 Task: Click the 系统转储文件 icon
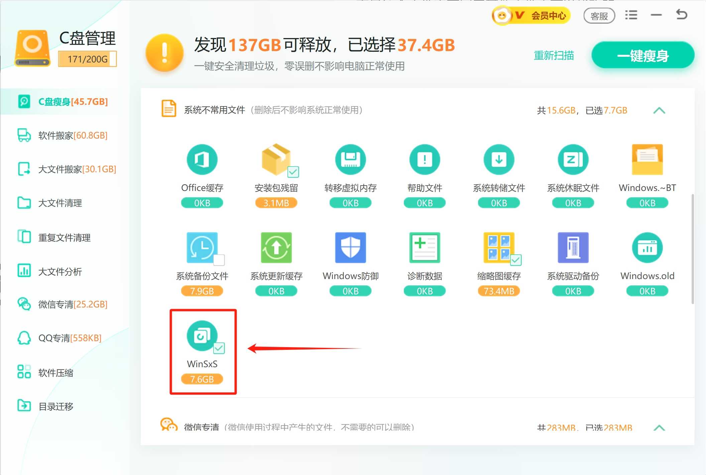click(x=499, y=160)
